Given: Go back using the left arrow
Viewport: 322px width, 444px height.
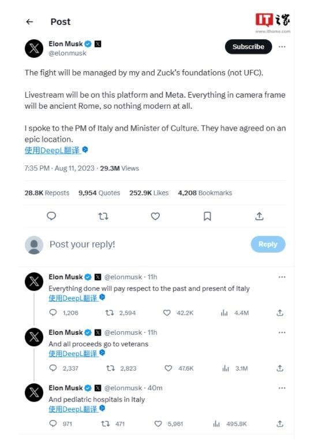Looking at the screenshot, I should click(x=29, y=22).
